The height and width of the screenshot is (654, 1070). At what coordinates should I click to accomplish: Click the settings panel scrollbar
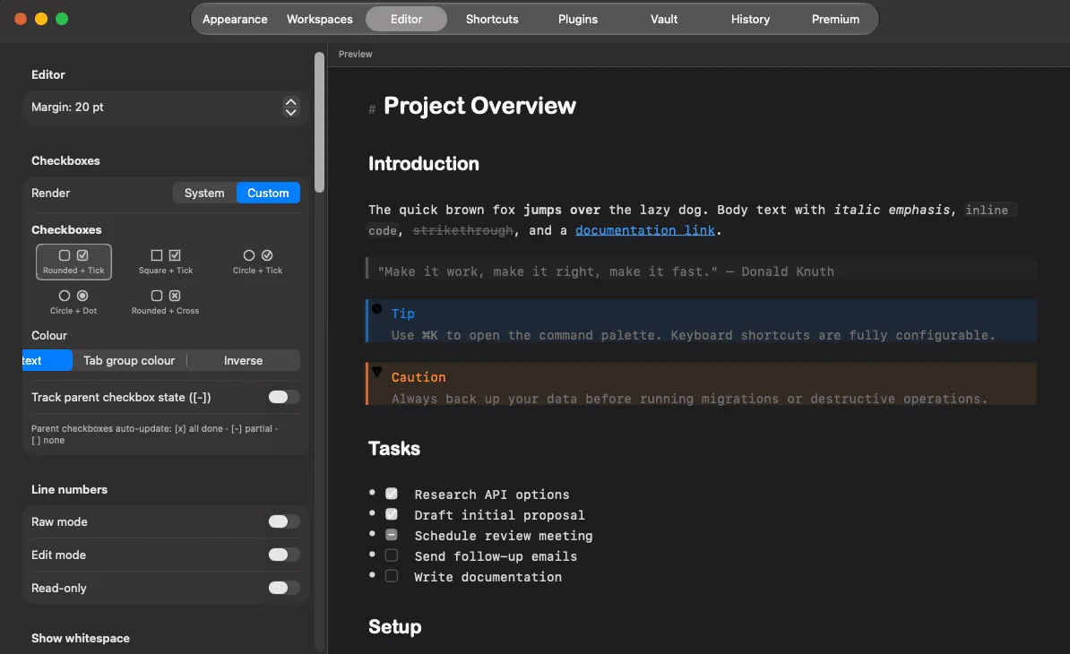pos(319,123)
